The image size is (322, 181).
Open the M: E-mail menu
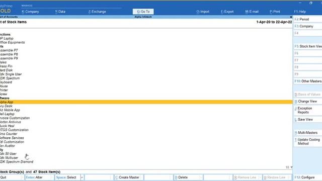(252, 12)
